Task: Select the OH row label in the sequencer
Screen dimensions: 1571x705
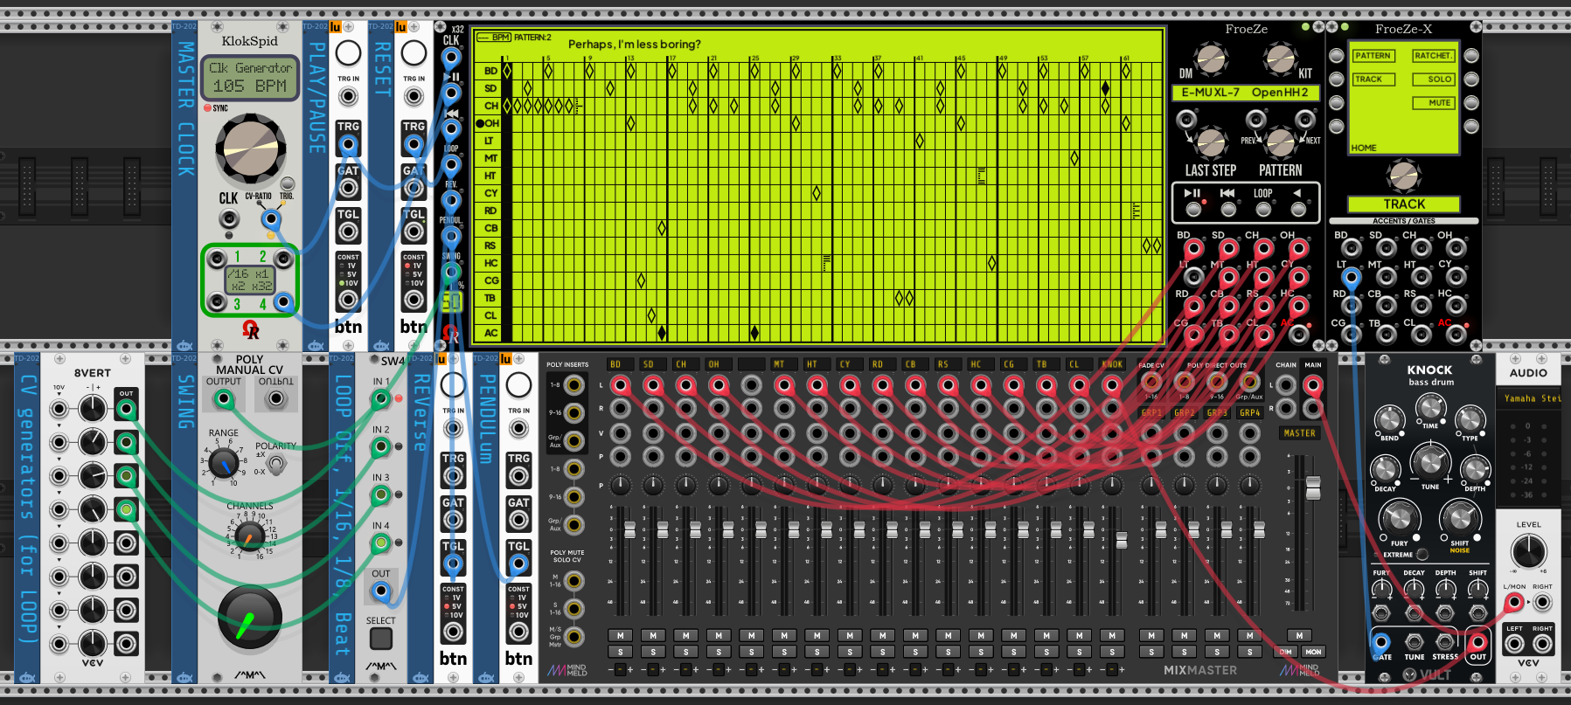Action: (490, 123)
